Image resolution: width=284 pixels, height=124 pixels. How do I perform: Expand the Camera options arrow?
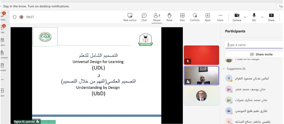click(245, 17)
